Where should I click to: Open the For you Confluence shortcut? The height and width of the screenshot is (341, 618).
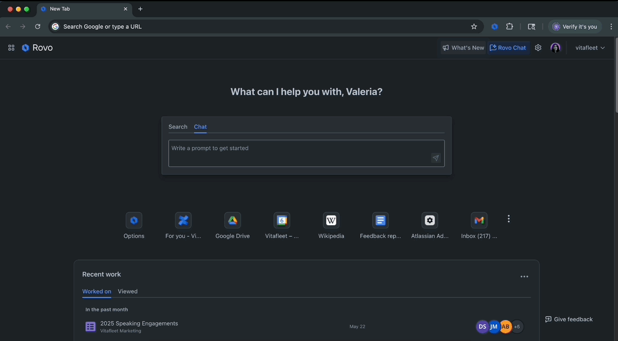[x=184, y=220]
